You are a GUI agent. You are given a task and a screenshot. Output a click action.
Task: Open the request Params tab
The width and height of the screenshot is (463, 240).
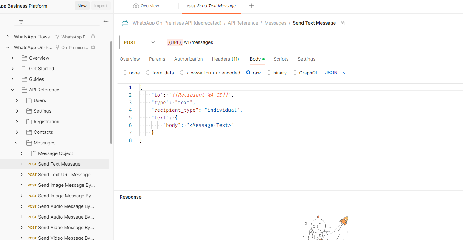[157, 59]
